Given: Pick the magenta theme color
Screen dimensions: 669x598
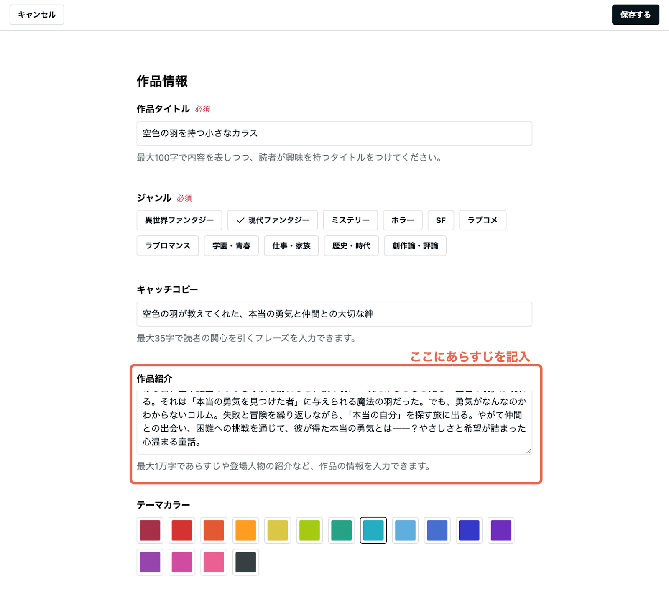Looking at the screenshot, I should 182,562.
